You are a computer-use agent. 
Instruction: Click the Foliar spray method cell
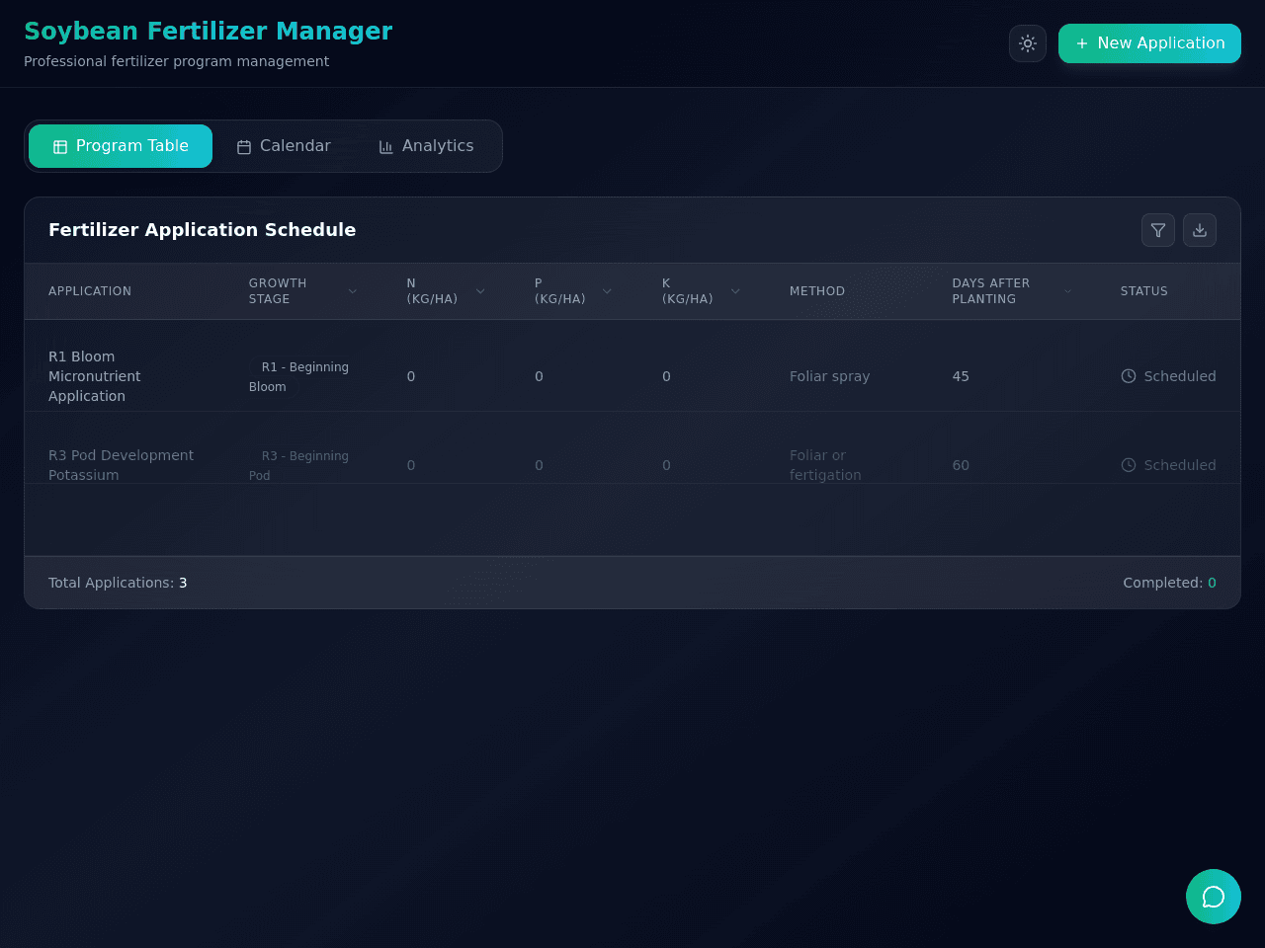point(829,376)
